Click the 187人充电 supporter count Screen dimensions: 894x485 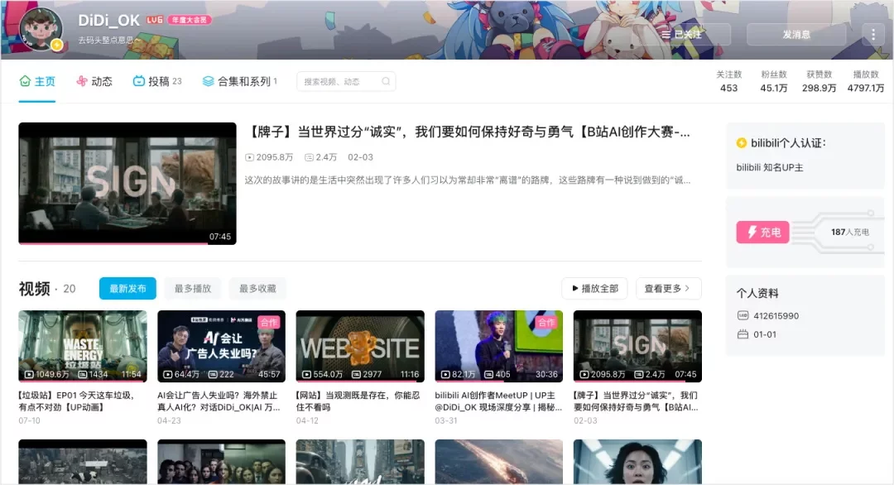coord(849,232)
